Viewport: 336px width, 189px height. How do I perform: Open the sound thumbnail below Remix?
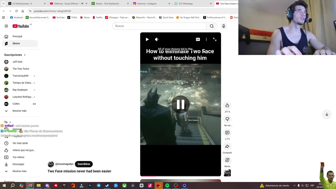(x=227, y=173)
